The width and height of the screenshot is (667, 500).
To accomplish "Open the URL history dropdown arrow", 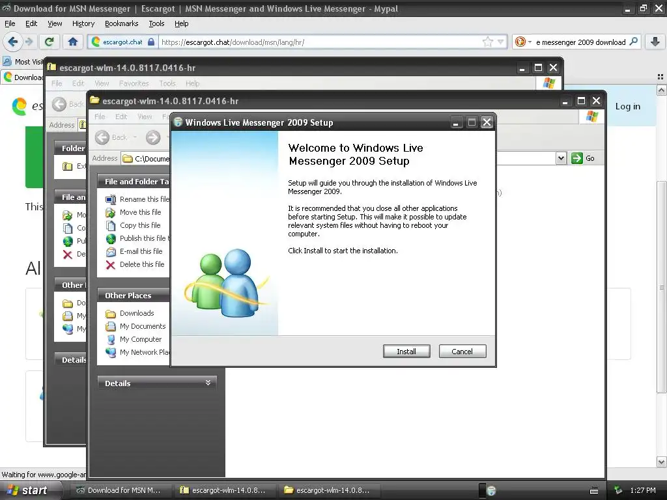I will coord(501,42).
